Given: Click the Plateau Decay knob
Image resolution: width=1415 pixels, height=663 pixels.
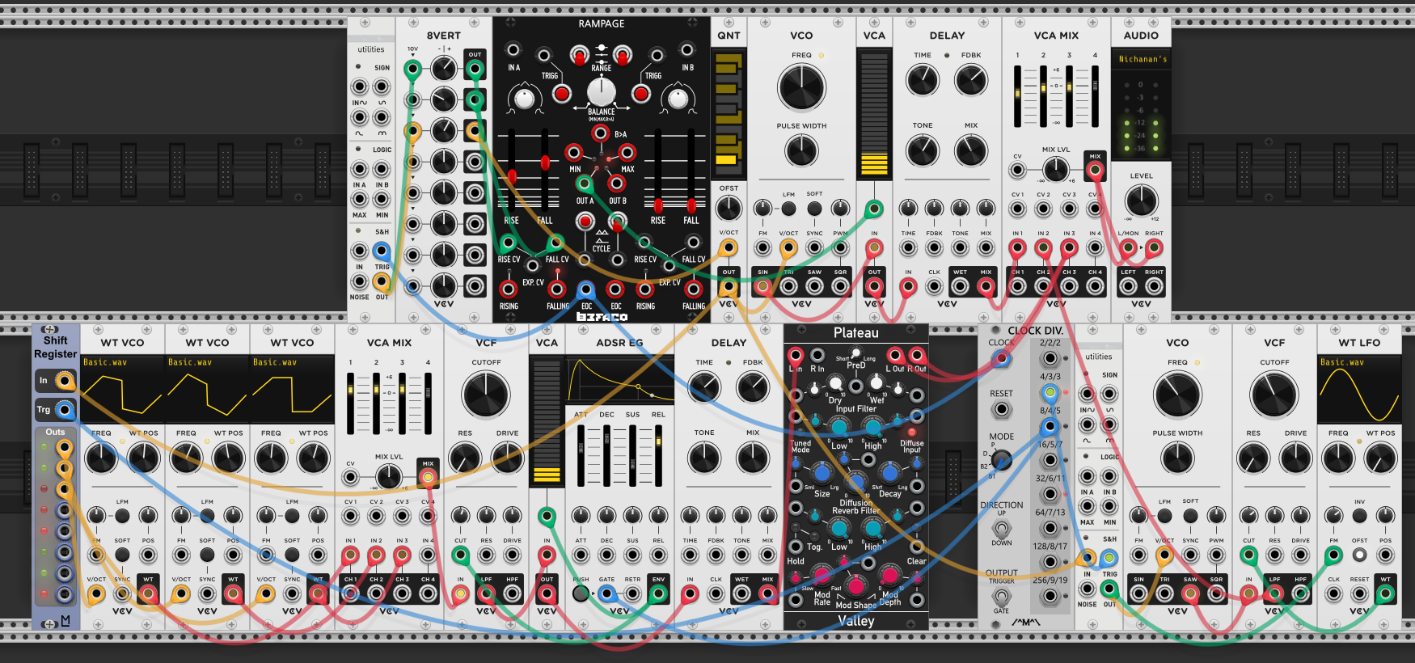Looking at the screenshot, I should [x=889, y=473].
